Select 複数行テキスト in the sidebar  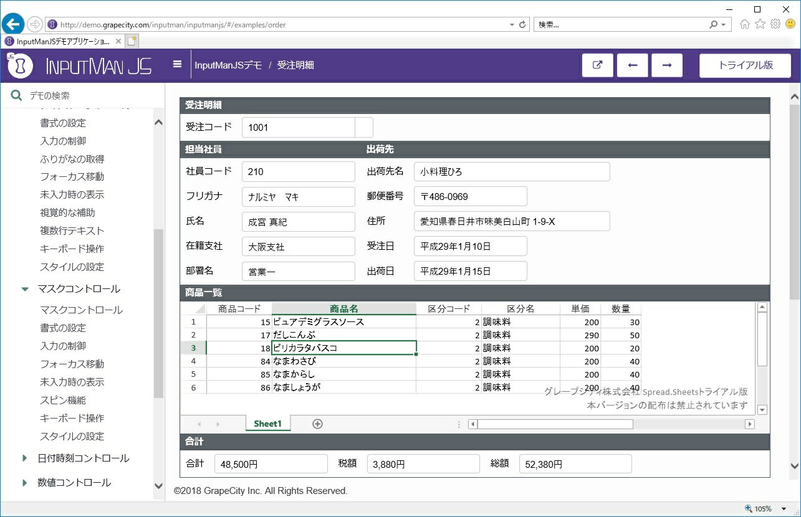pyautogui.click(x=72, y=230)
